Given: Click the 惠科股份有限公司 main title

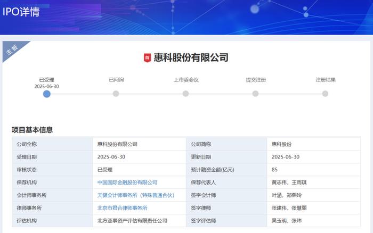Looking at the screenshot, I should pos(191,57).
